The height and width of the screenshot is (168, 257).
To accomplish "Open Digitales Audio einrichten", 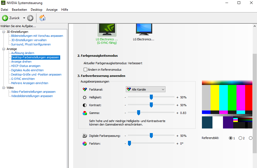I will pos(27,70).
